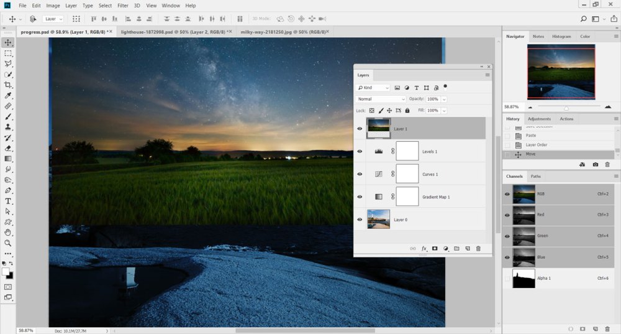Select the Path Selection tool

(x=8, y=211)
